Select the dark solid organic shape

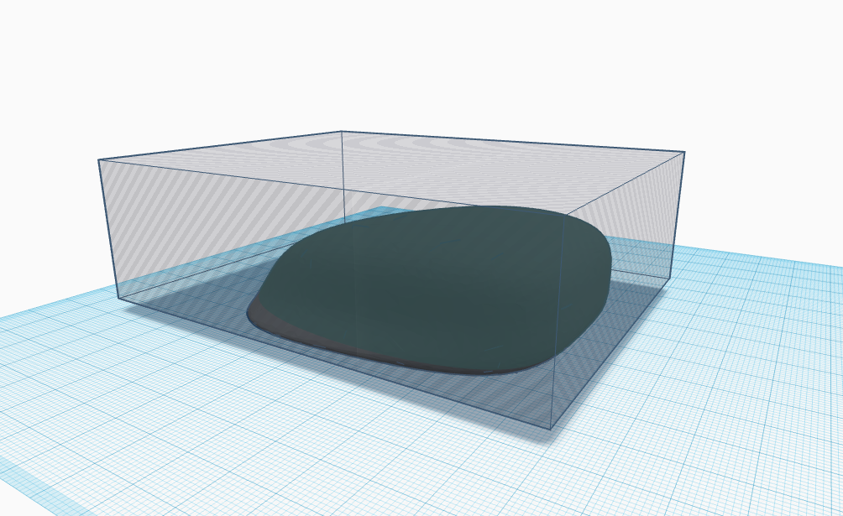tap(437, 285)
